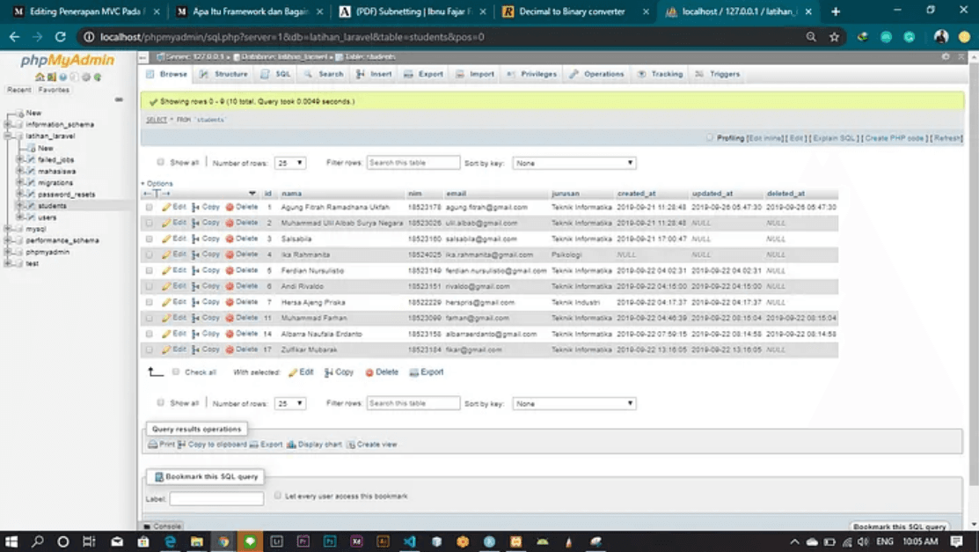Toggle the Profiling checkbox

709,138
